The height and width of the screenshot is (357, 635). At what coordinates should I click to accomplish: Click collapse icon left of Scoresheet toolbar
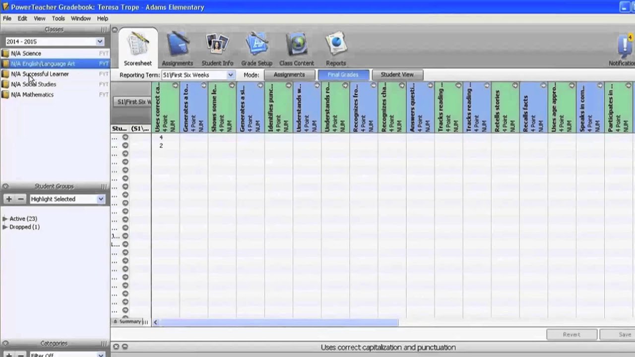click(x=115, y=30)
